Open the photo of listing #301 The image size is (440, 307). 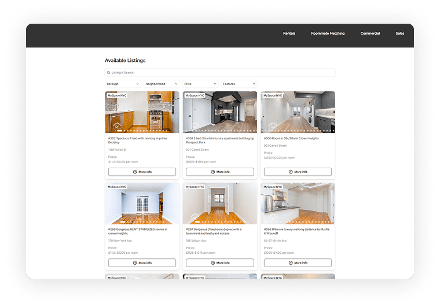pos(220,112)
